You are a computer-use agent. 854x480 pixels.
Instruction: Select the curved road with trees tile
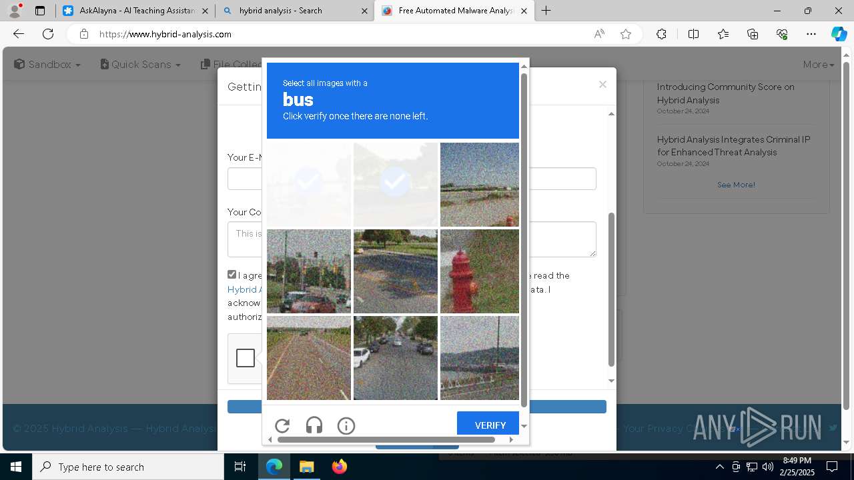[396, 271]
